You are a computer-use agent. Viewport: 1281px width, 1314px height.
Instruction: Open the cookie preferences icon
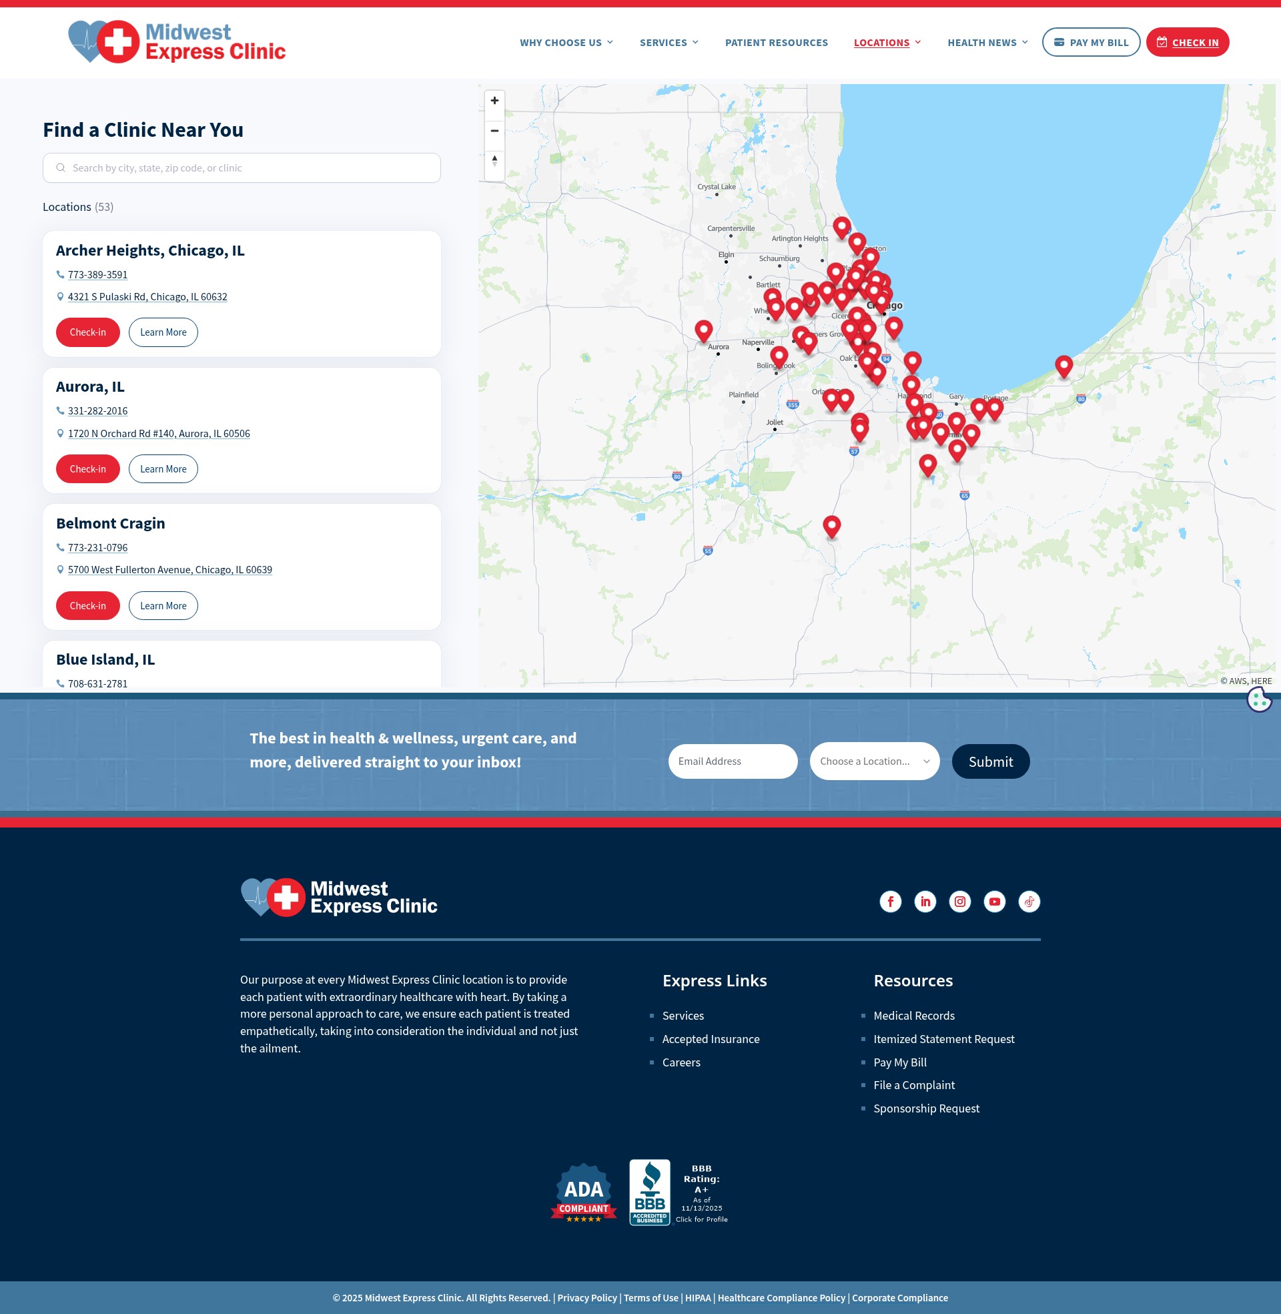(1259, 700)
